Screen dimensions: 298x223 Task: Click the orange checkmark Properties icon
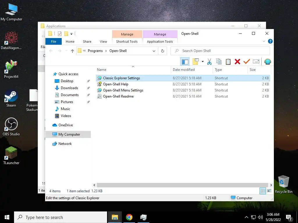click(247, 62)
